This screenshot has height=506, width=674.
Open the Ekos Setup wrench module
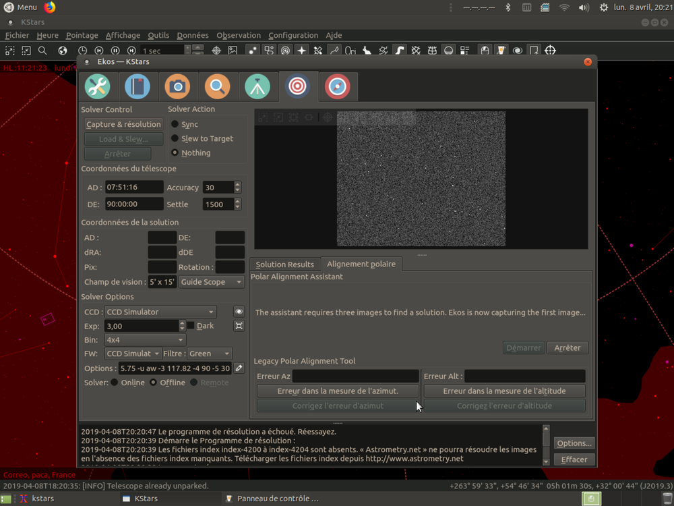[98, 86]
